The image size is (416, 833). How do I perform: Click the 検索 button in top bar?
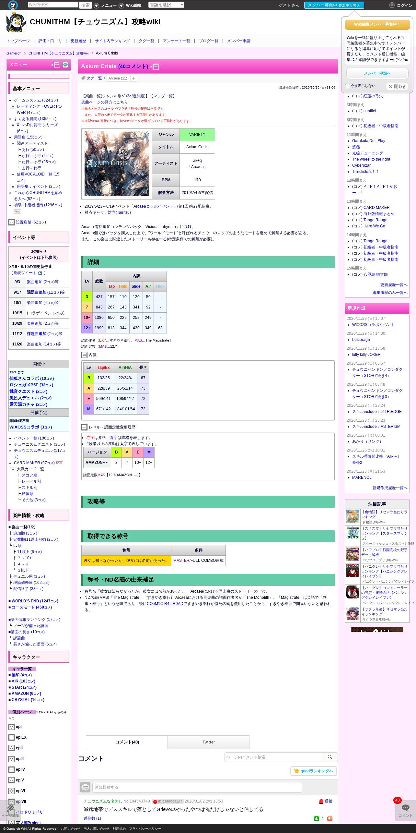86,5
